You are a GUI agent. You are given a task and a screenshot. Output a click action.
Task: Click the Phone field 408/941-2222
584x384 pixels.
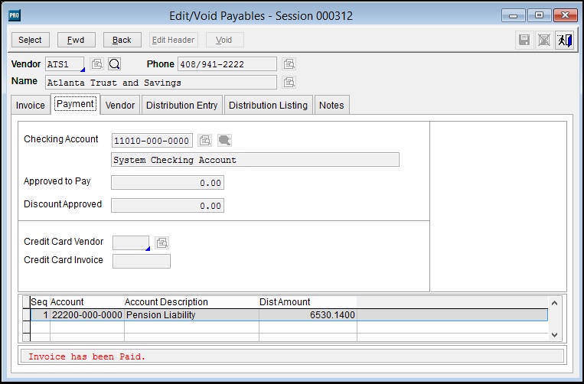(227, 64)
